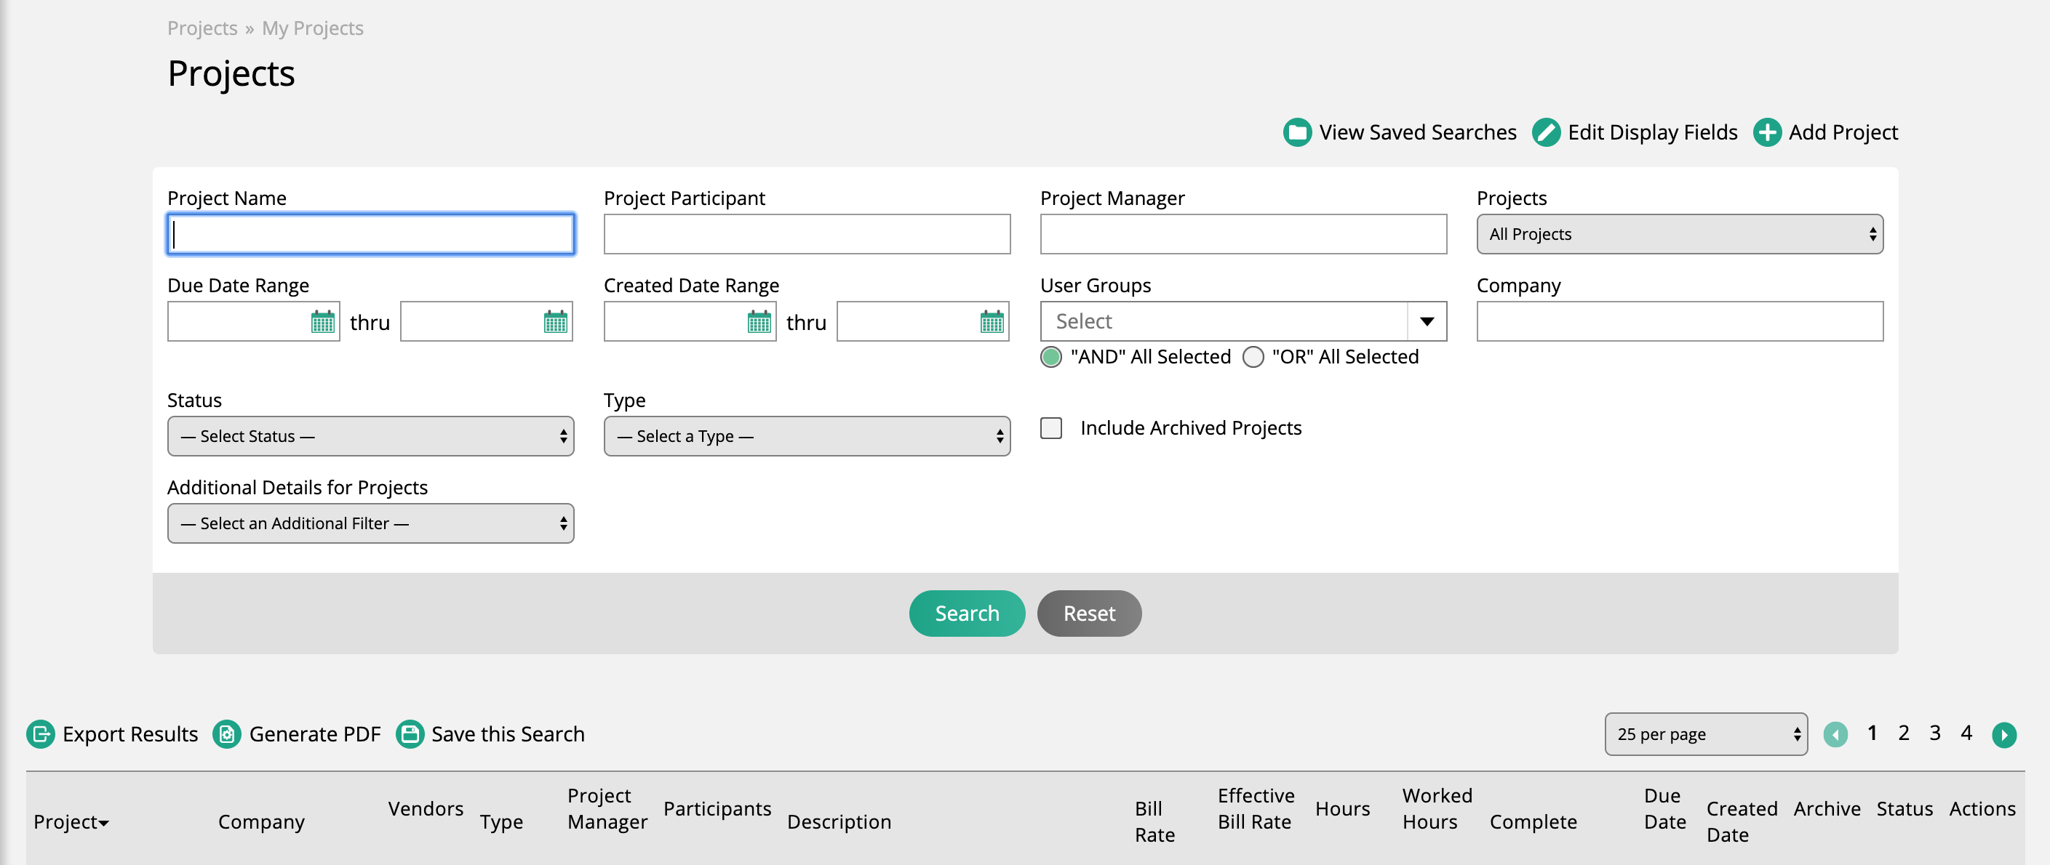This screenshot has height=865, width=2050.
Task: Open the Created Date end calendar icon
Action: pyautogui.click(x=992, y=322)
